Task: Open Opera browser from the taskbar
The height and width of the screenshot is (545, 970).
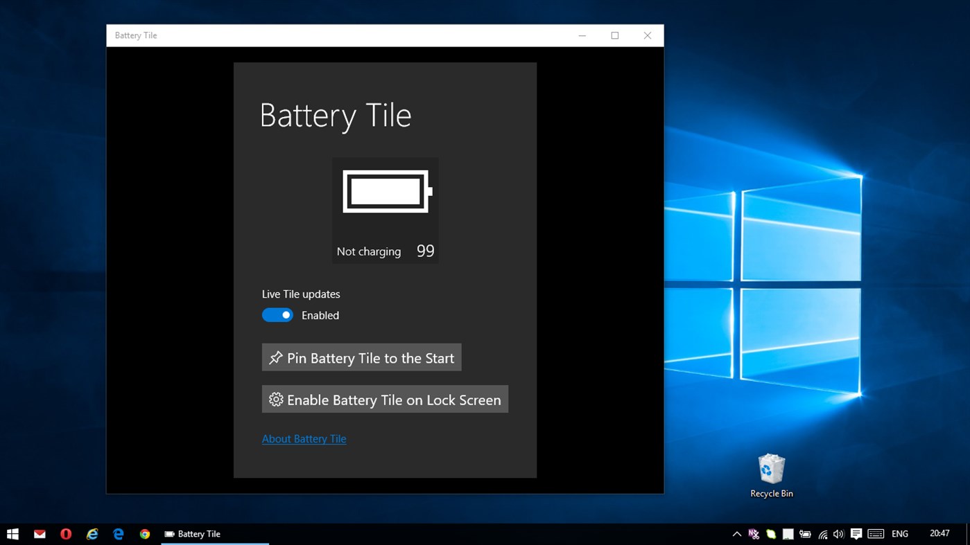Action: 66,534
